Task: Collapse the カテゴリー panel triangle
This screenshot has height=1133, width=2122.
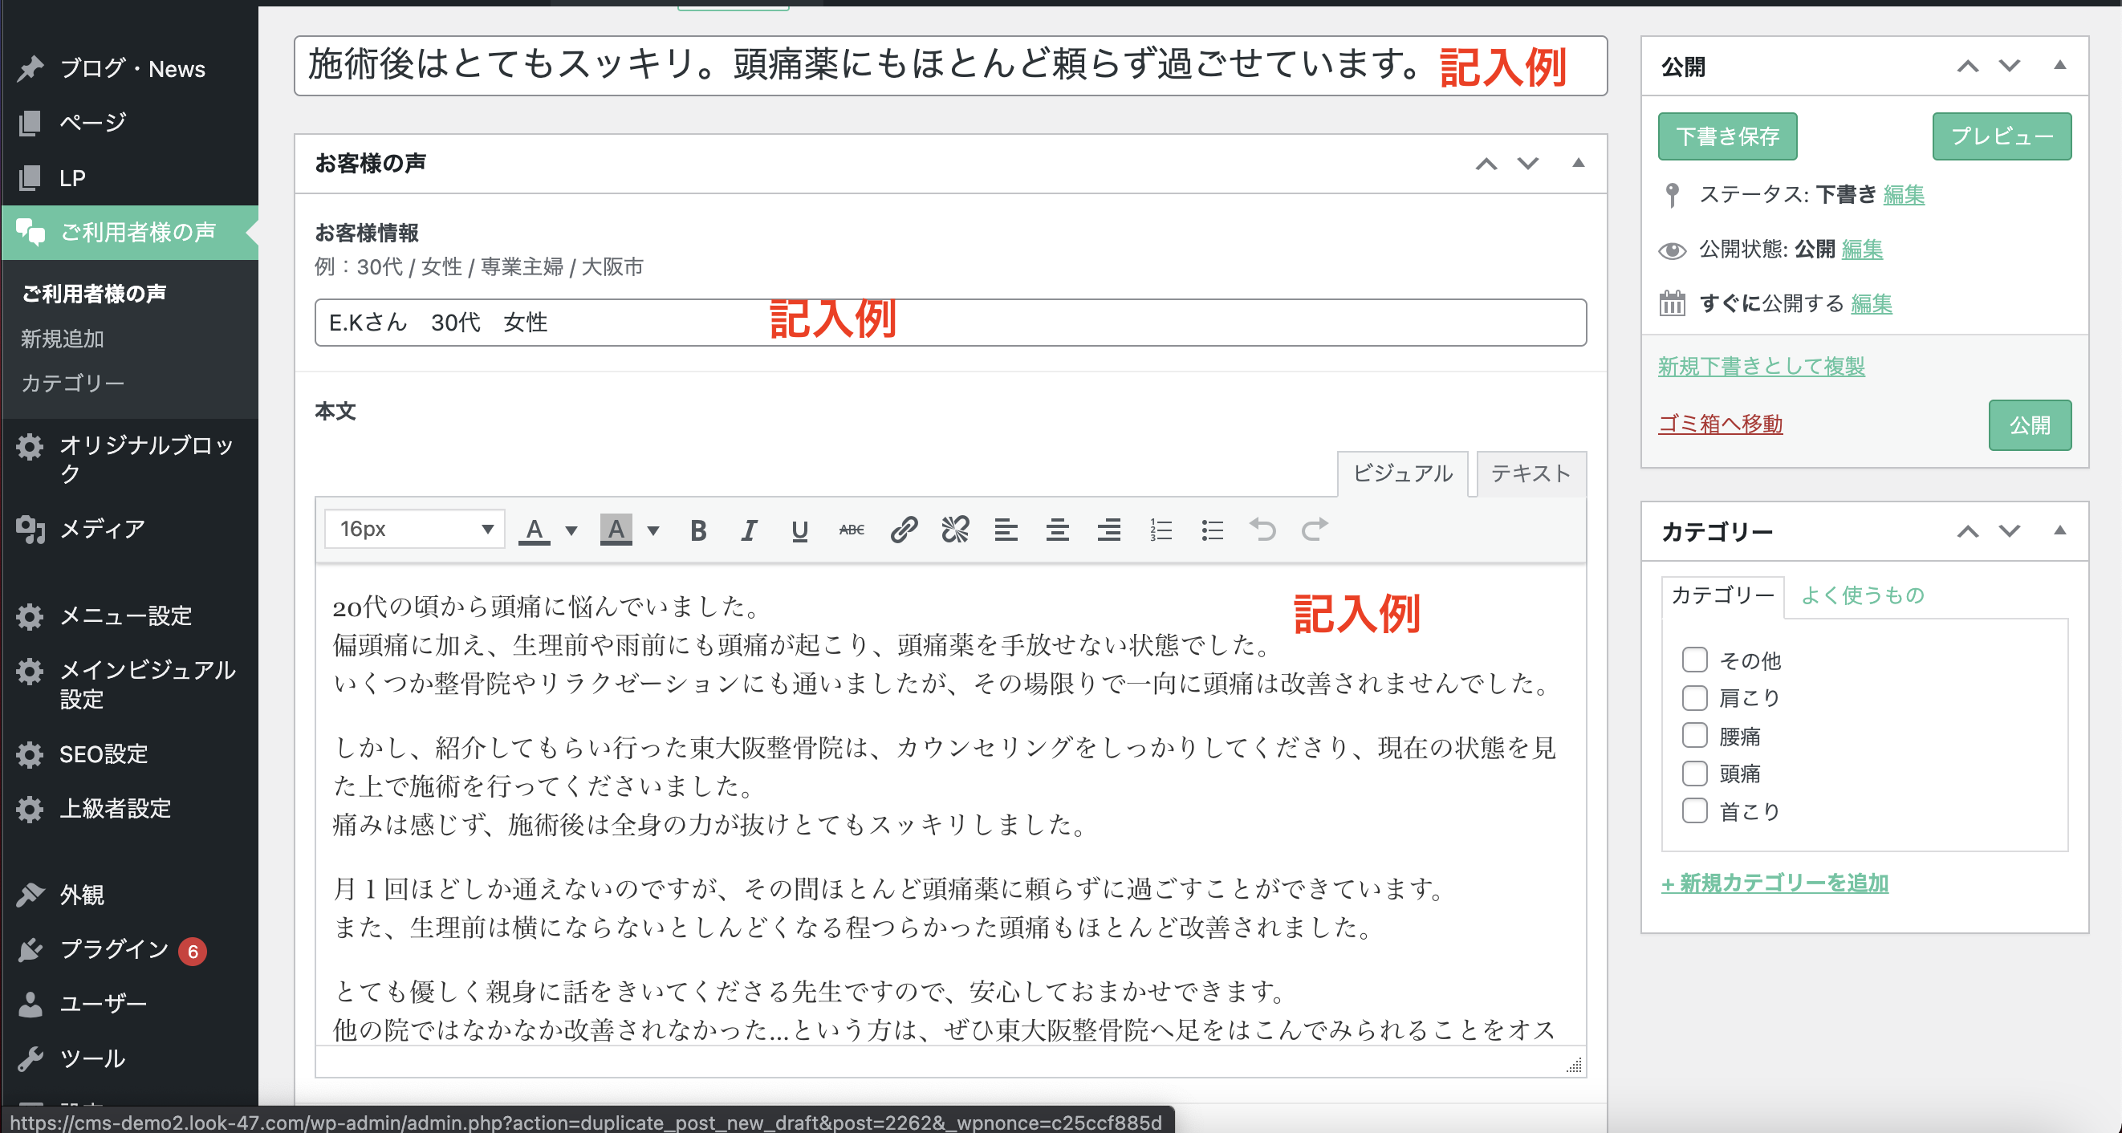Action: point(2059,530)
